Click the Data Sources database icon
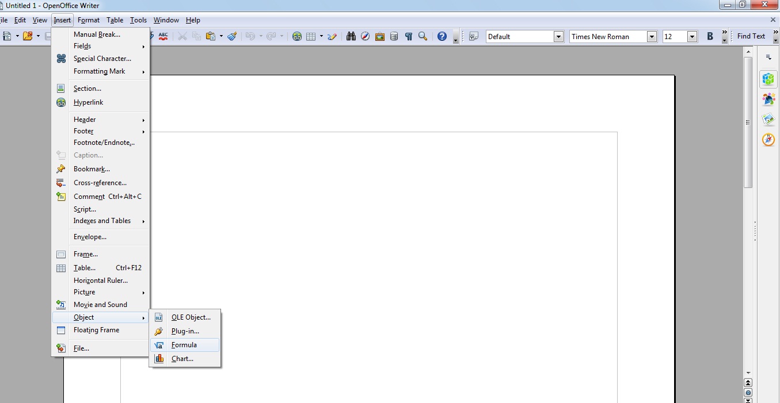 pyautogui.click(x=394, y=36)
